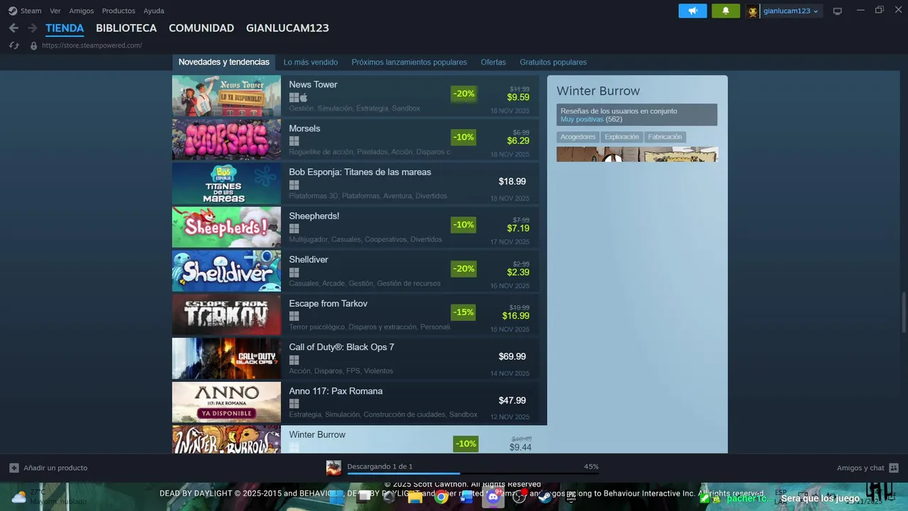
Task: Open the Steam announcements megaphone button
Action: [692, 11]
